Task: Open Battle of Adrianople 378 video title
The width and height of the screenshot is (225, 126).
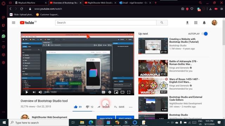Action: click(184, 63)
